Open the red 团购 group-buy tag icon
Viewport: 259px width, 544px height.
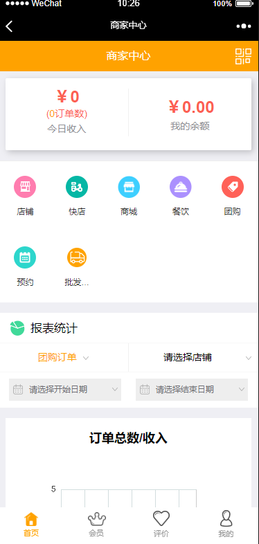pos(233,187)
